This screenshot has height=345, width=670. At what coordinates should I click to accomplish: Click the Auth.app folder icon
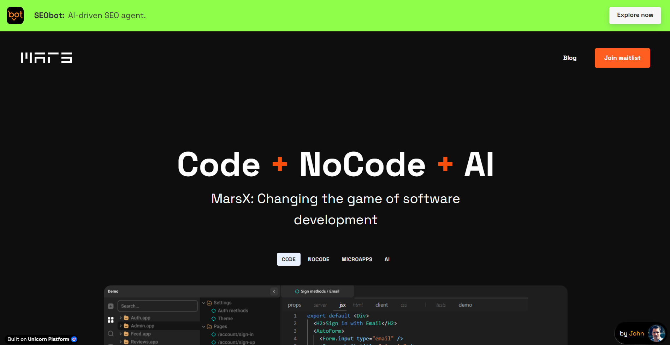click(x=126, y=318)
